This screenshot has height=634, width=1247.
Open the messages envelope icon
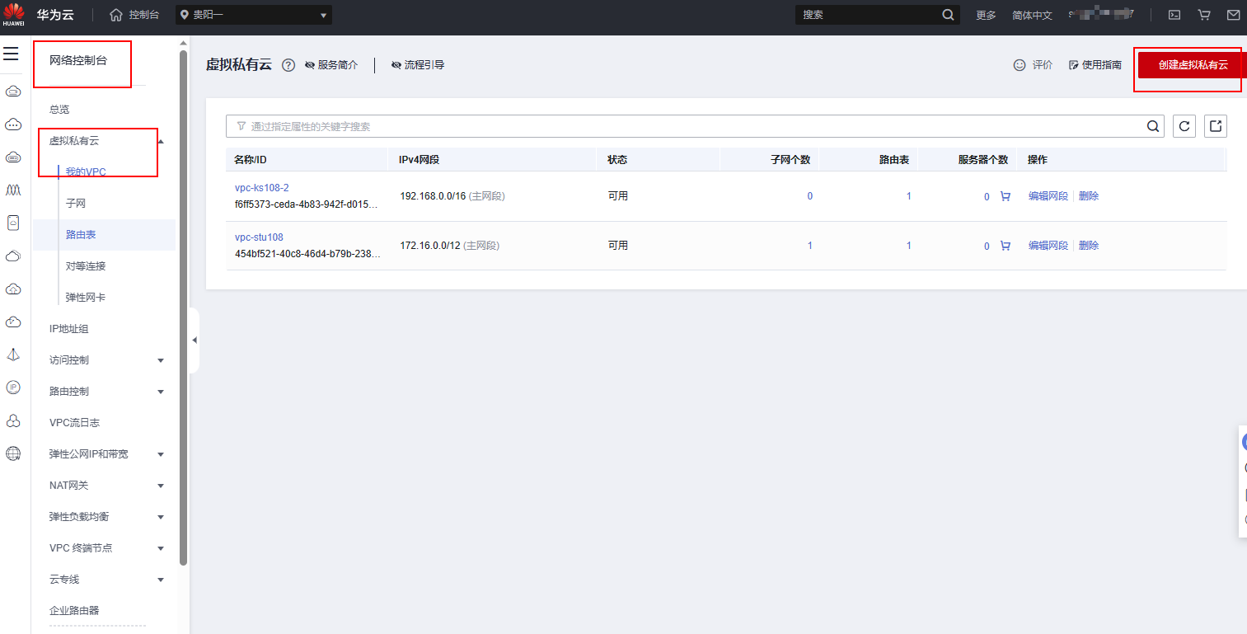[1234, 15]
